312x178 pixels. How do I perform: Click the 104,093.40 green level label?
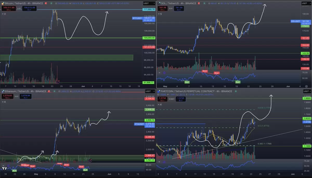[149, 38]
